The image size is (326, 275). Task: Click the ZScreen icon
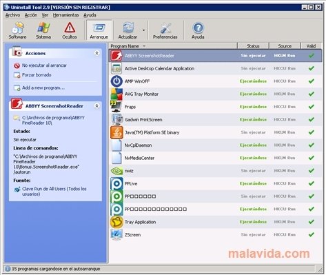point(116,235)
